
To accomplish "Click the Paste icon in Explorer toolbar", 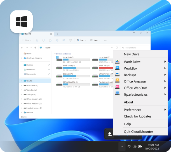I will coord(50,40).
